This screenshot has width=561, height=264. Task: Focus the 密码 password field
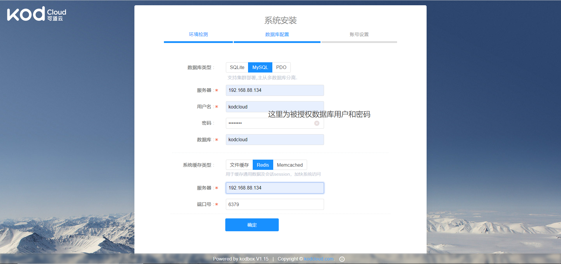coord(275,123)
